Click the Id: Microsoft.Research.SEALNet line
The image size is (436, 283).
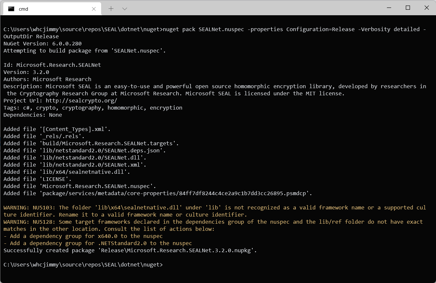tap(52, 65)
